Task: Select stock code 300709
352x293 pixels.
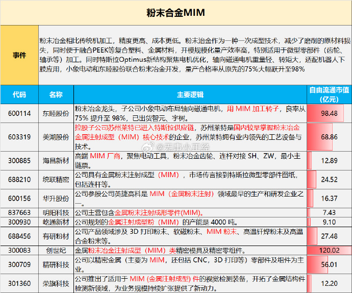Action: 19,264
